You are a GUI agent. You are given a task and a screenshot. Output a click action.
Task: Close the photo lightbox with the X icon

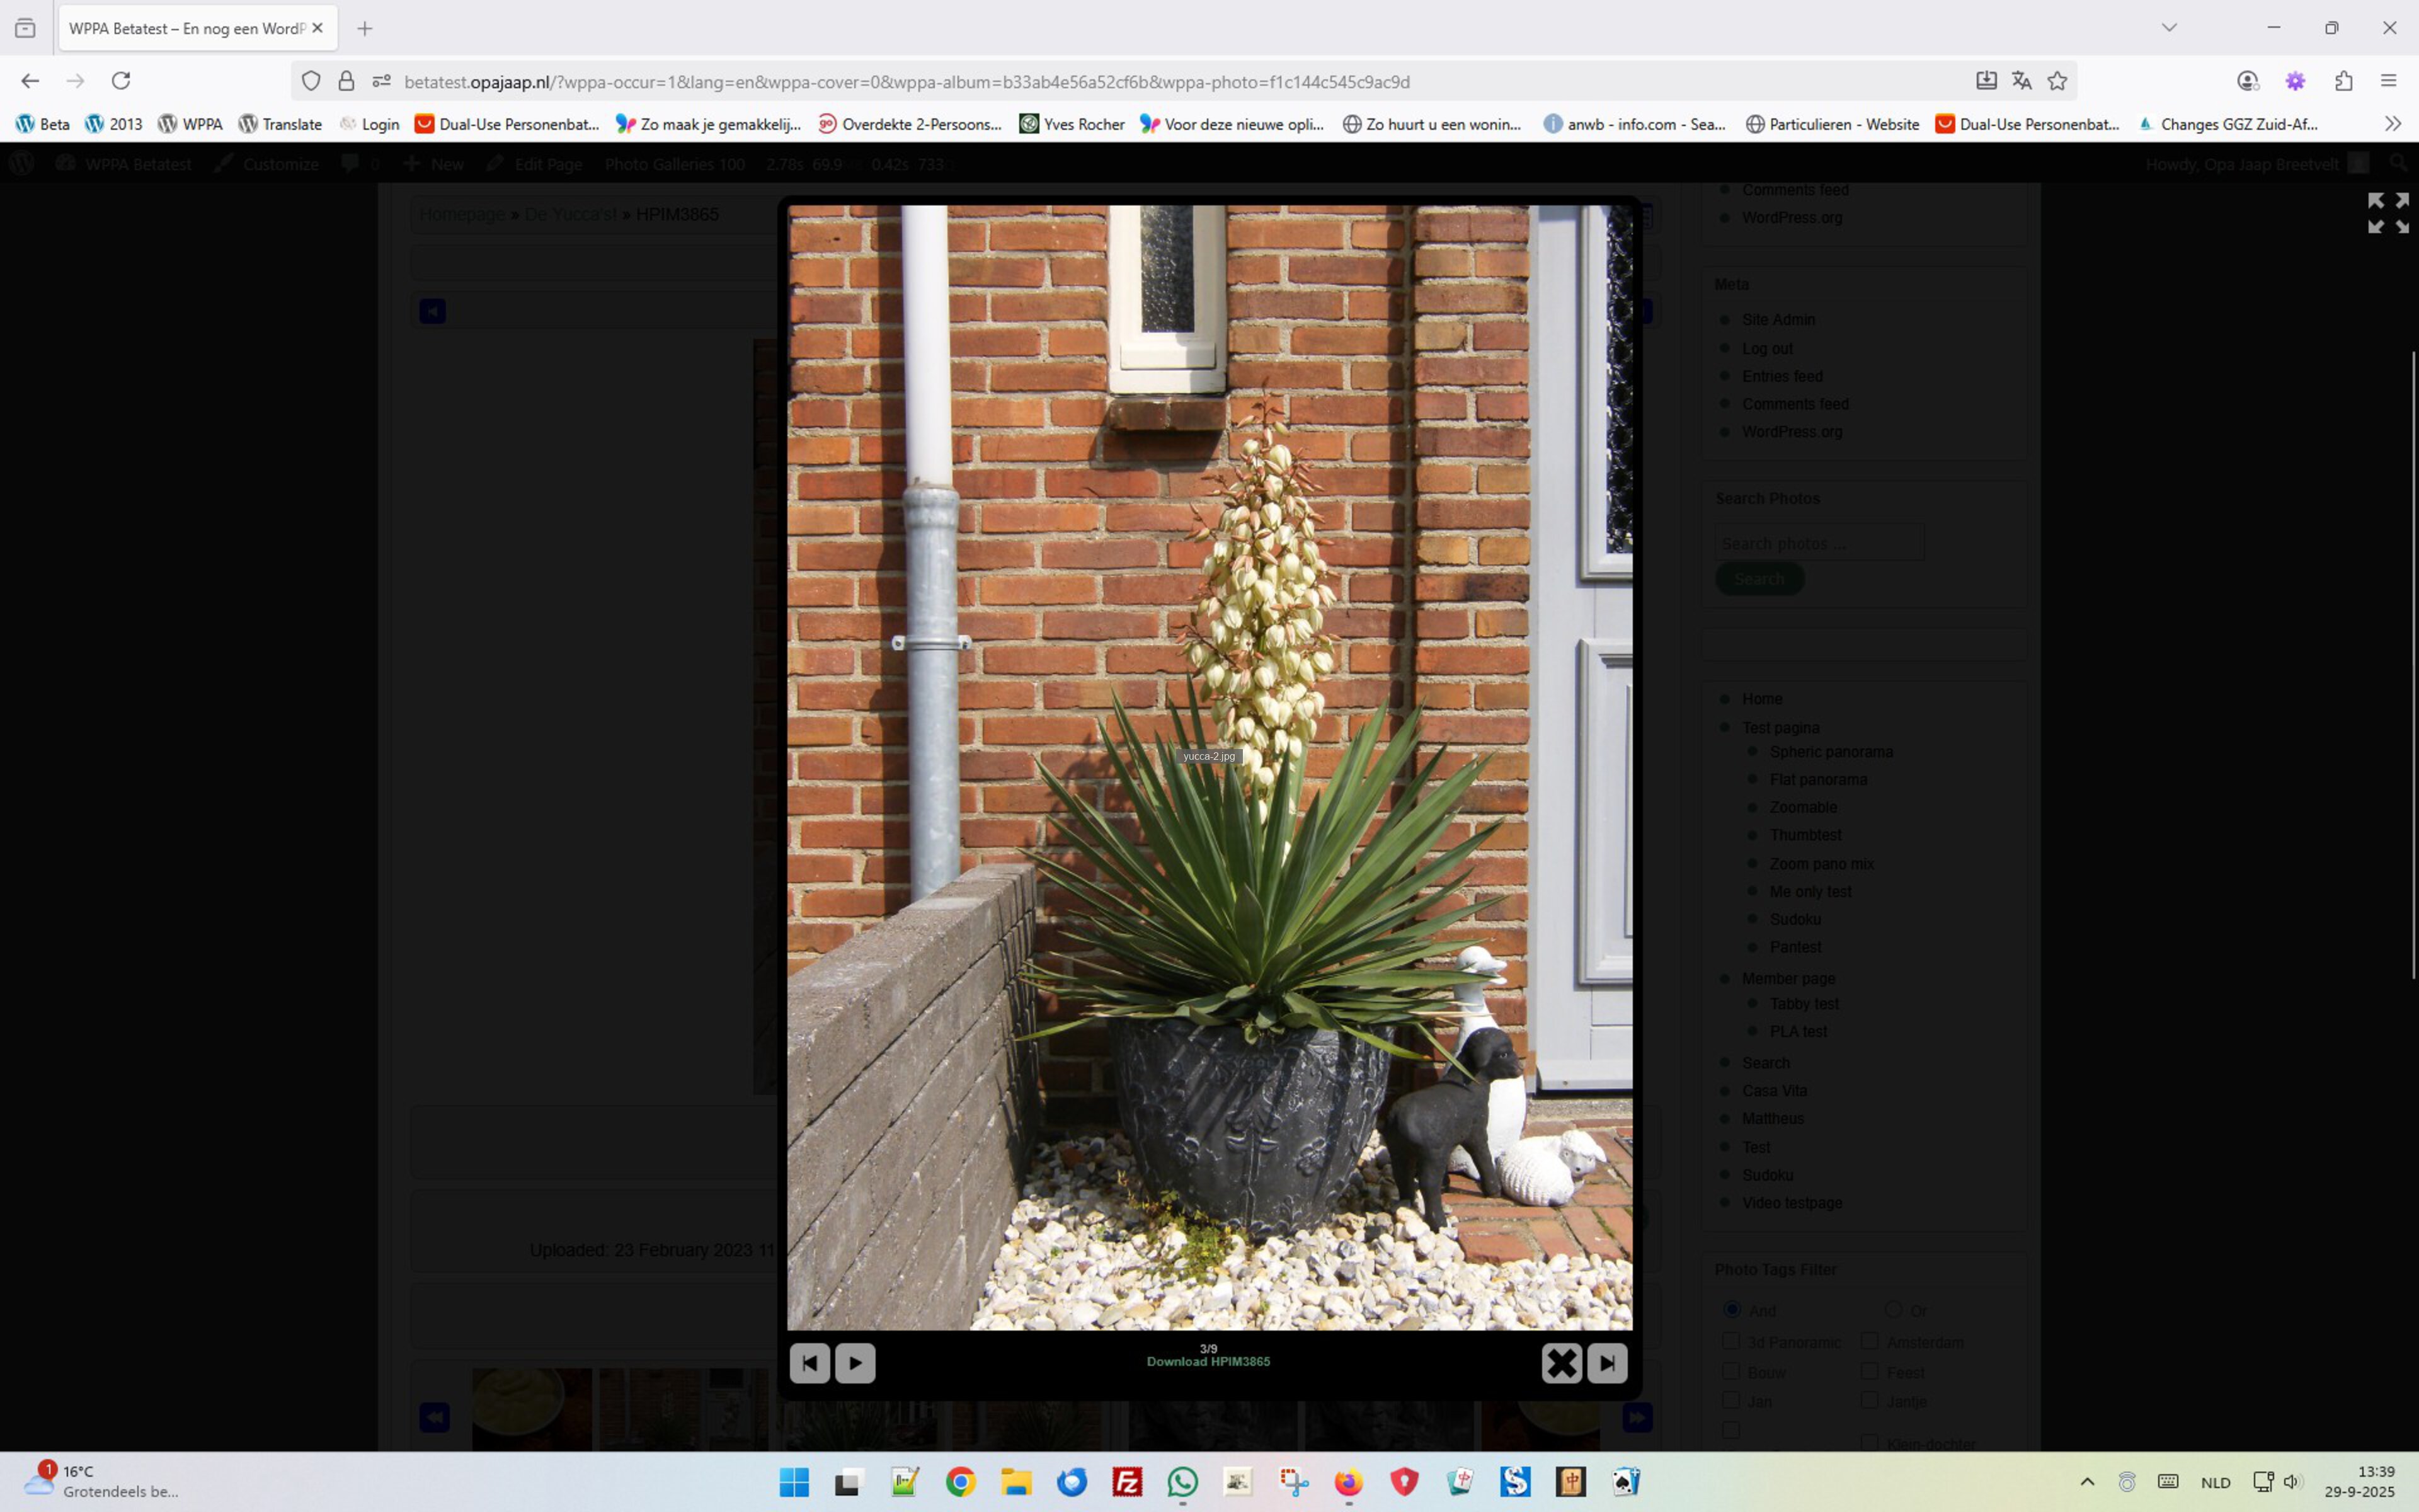(1562, 1362)
